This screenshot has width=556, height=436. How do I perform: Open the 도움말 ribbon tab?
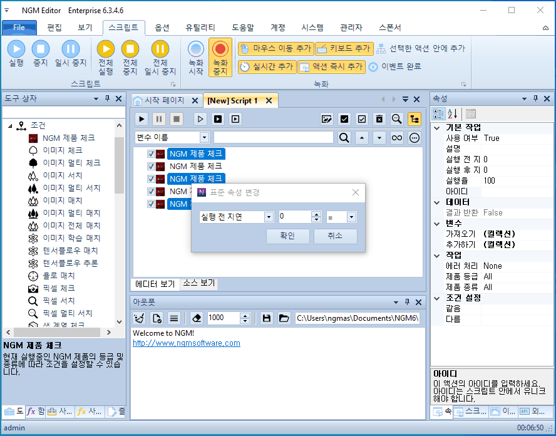pos(242,28)
